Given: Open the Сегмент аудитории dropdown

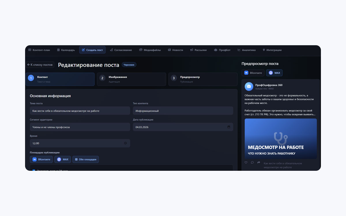Looking at the screenshot, I should click(x=80, y=127).
